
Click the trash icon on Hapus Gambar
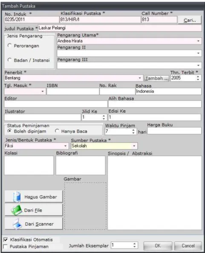pos(17,197)
